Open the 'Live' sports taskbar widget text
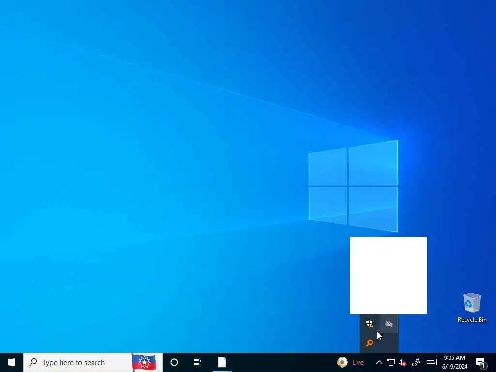Screen dimensions: 496x372 pyautogui.click(x=358, y=363)
